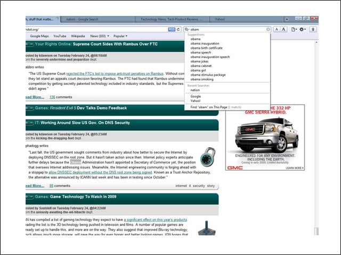The width and height of the screenshot is (341, 255).
Task: Collapse the Game Technology story with minus
Action: pyautogui.click(x=31, y=197)
